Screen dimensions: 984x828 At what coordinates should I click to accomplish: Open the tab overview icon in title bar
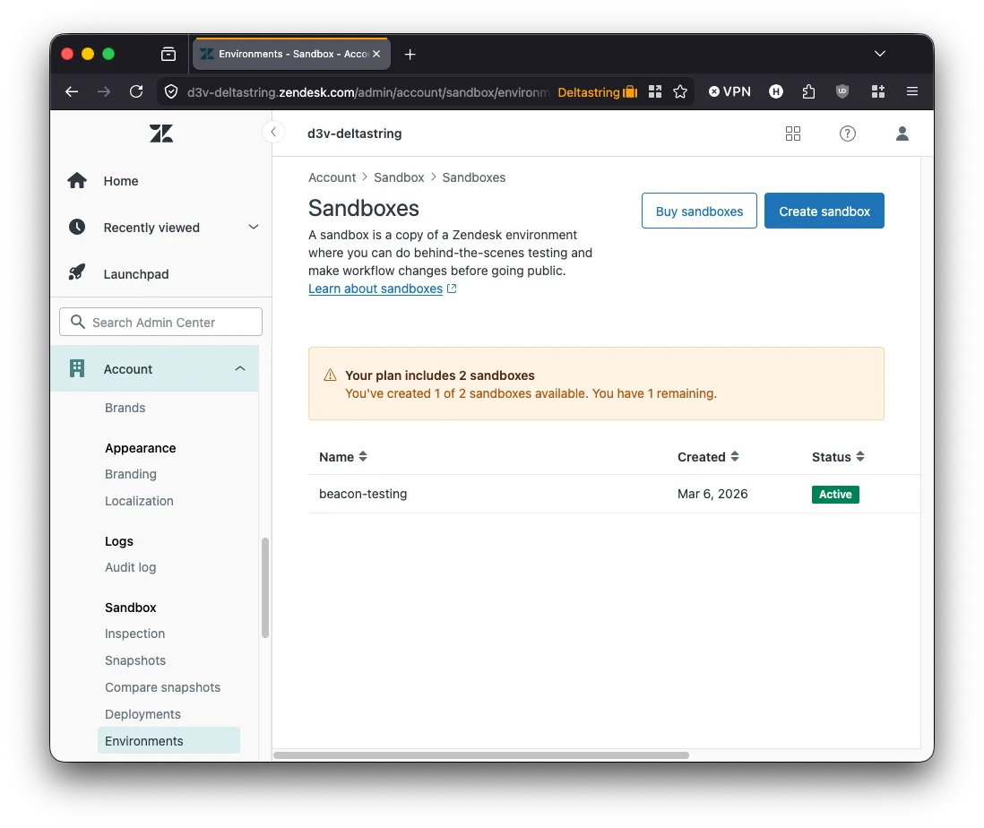[x=168, y=54]
